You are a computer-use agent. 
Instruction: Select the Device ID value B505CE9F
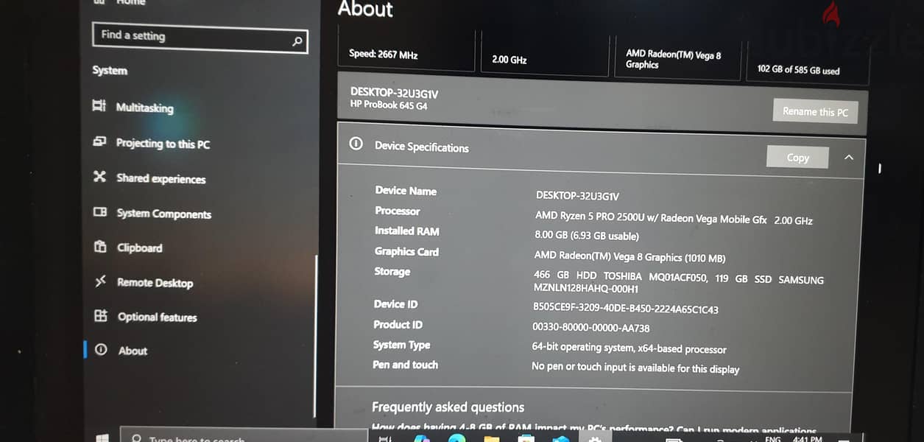(625, 309)
